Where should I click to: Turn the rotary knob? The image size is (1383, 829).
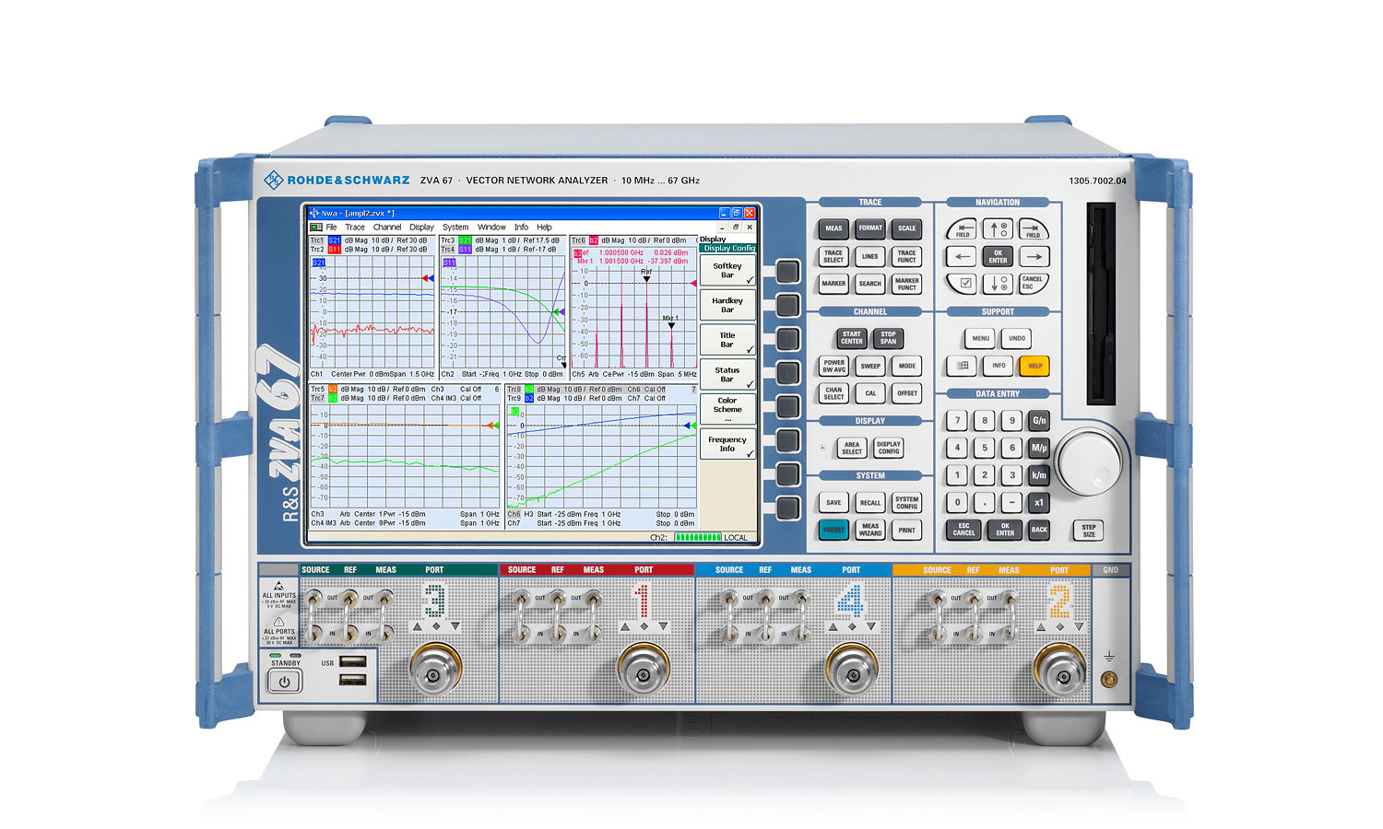coord(1088,461)
